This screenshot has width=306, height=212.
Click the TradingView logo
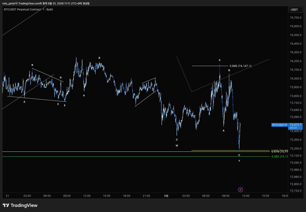(20, 205)
